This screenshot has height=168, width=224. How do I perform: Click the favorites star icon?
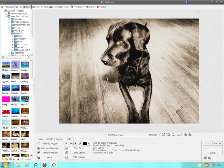(x=3, y=159)
